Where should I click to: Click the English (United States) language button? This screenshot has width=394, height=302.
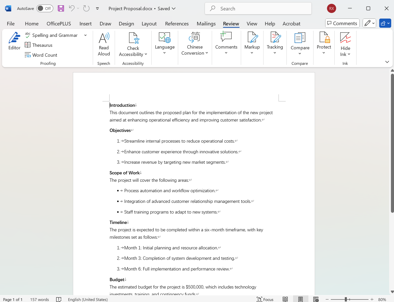pyautogui.click(x=88, y=299)
